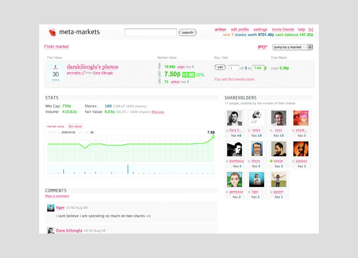Open the 'invite friends' menu link
This screenshot has height=258, width=358.
point(283,30)
